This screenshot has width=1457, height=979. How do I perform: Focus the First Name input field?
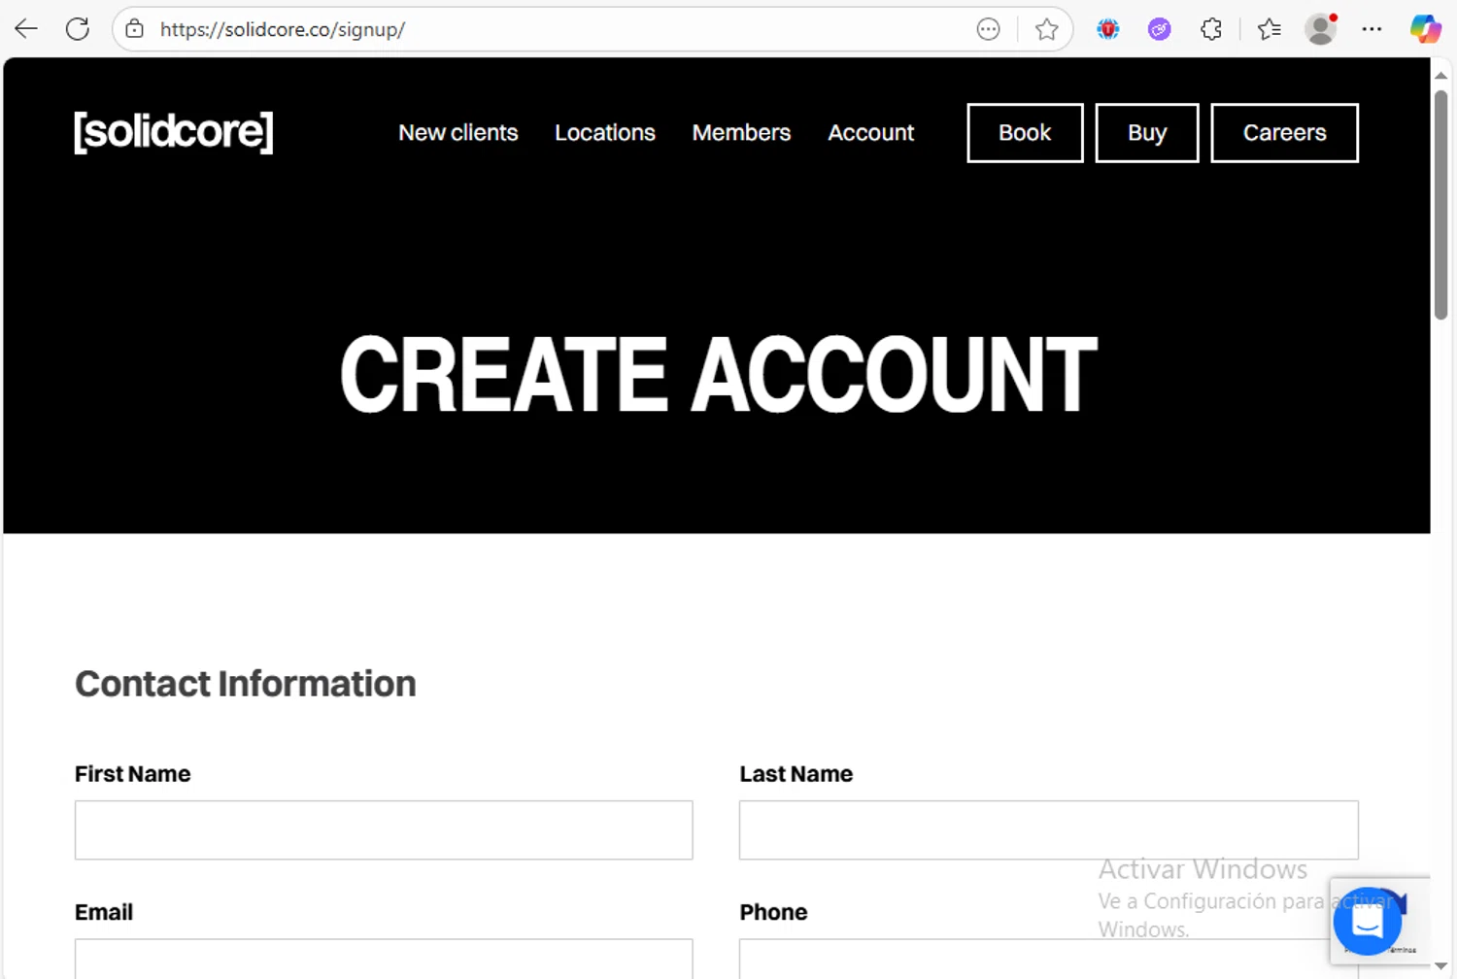(x=384, y=829)
